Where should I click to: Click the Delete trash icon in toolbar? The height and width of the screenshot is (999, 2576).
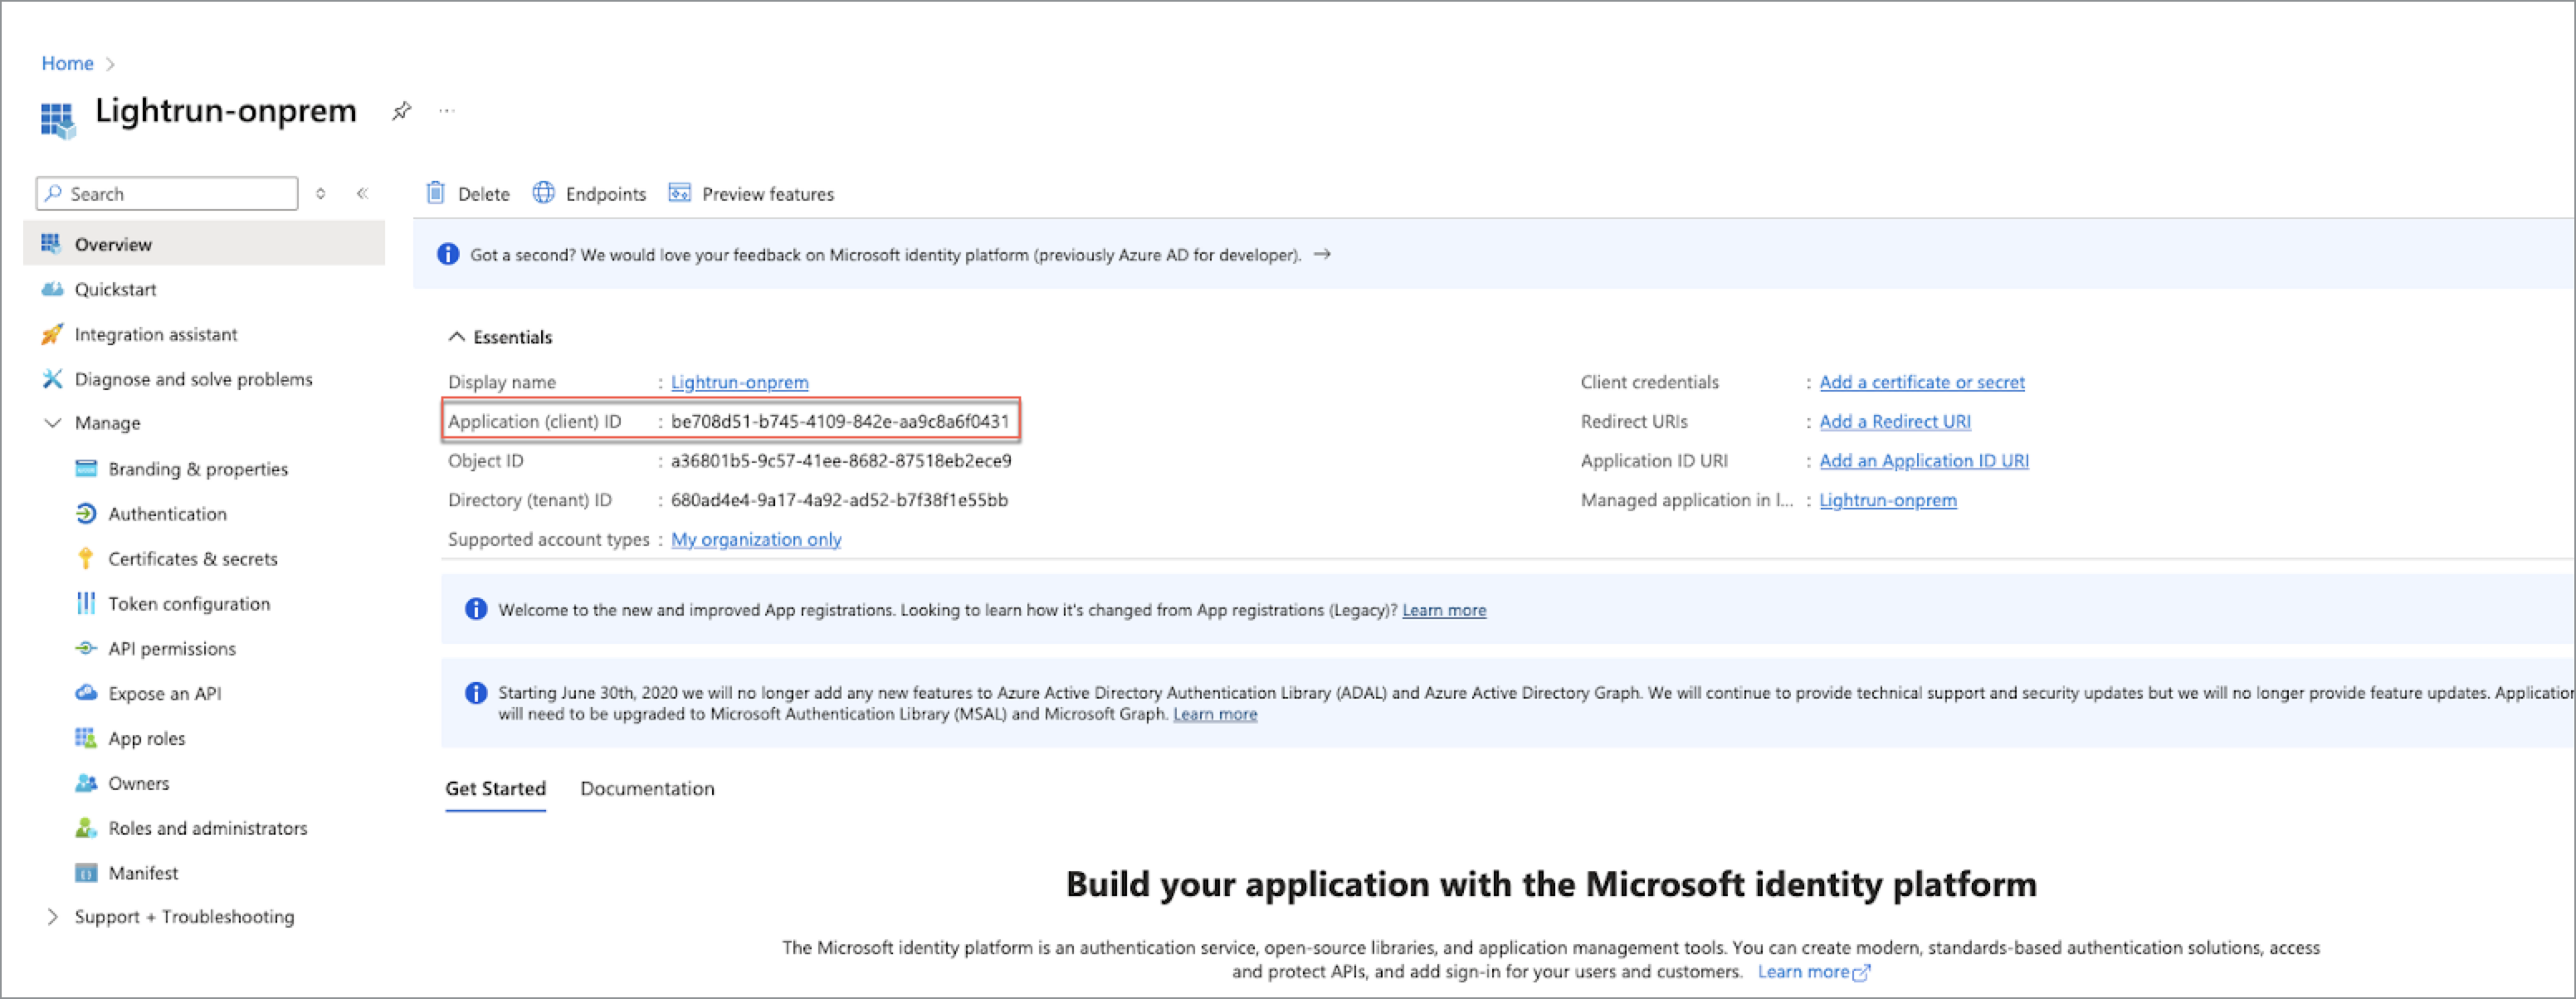[435, 193]
